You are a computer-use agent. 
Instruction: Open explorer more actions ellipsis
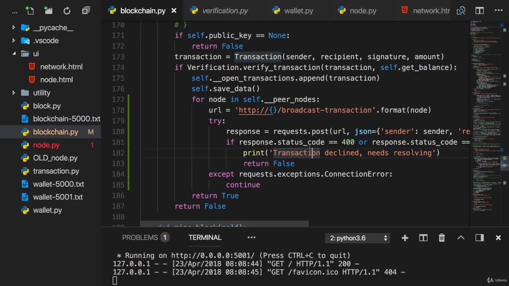15,12
